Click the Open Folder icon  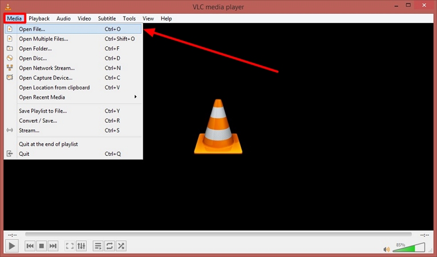coord(10,49)
